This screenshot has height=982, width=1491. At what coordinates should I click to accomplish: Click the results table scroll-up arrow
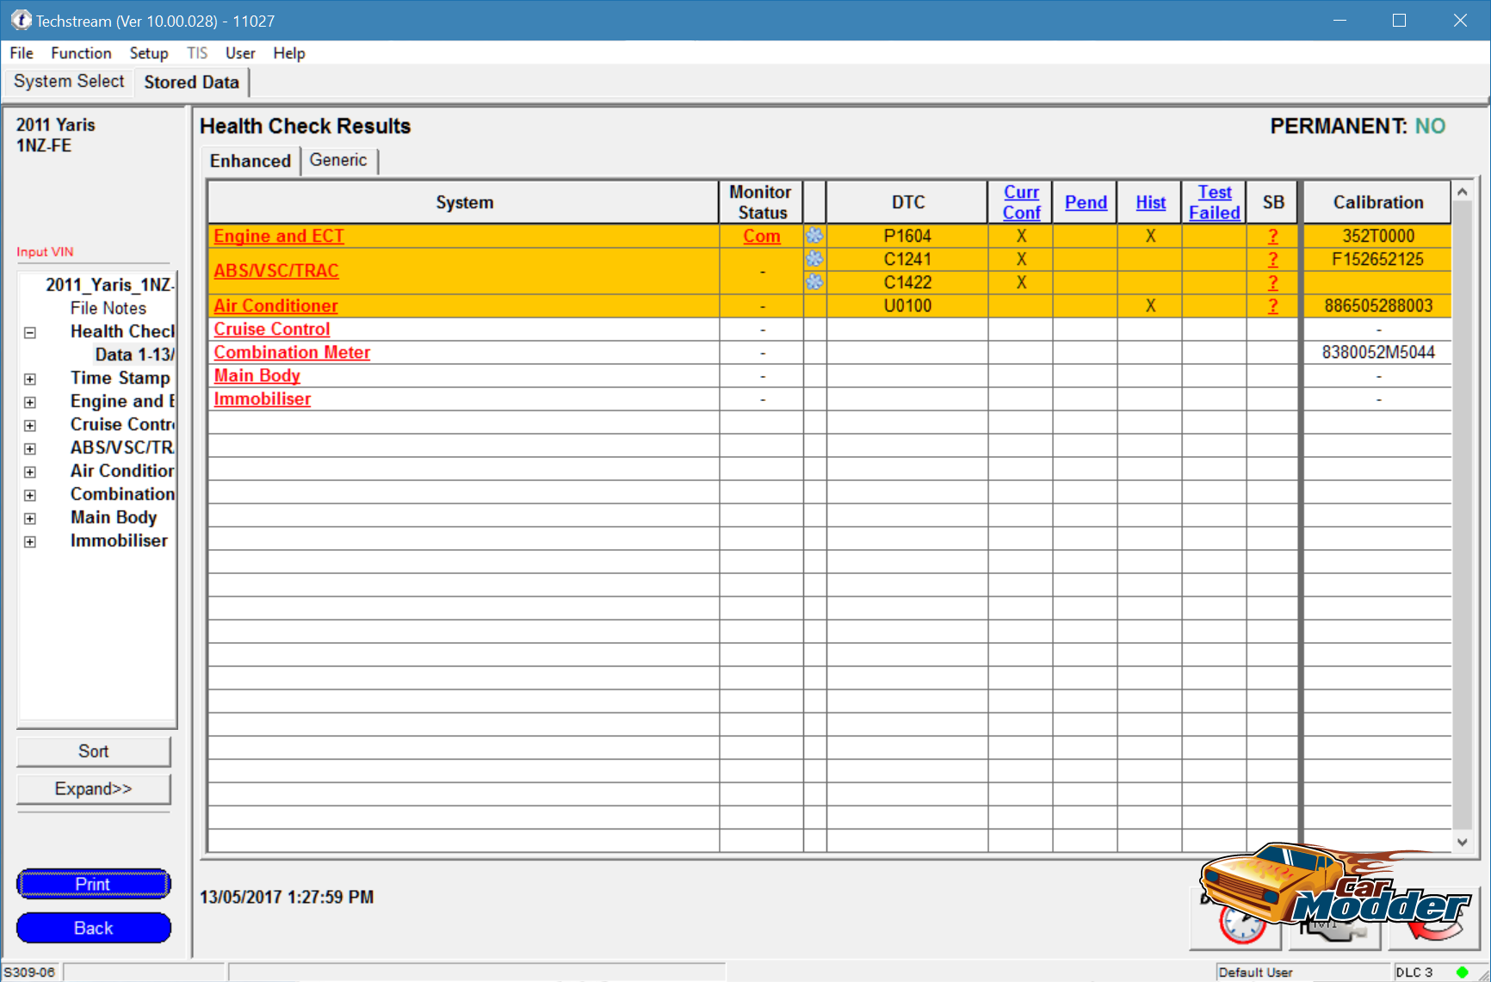(1462, 191)
